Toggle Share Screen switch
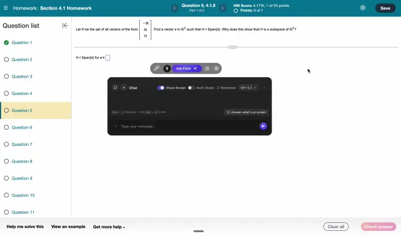Screen dimensions: 401x236 [x=161, y=88]
